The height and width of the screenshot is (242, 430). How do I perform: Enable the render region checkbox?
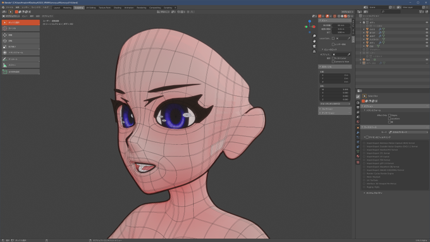pos(333,44)
